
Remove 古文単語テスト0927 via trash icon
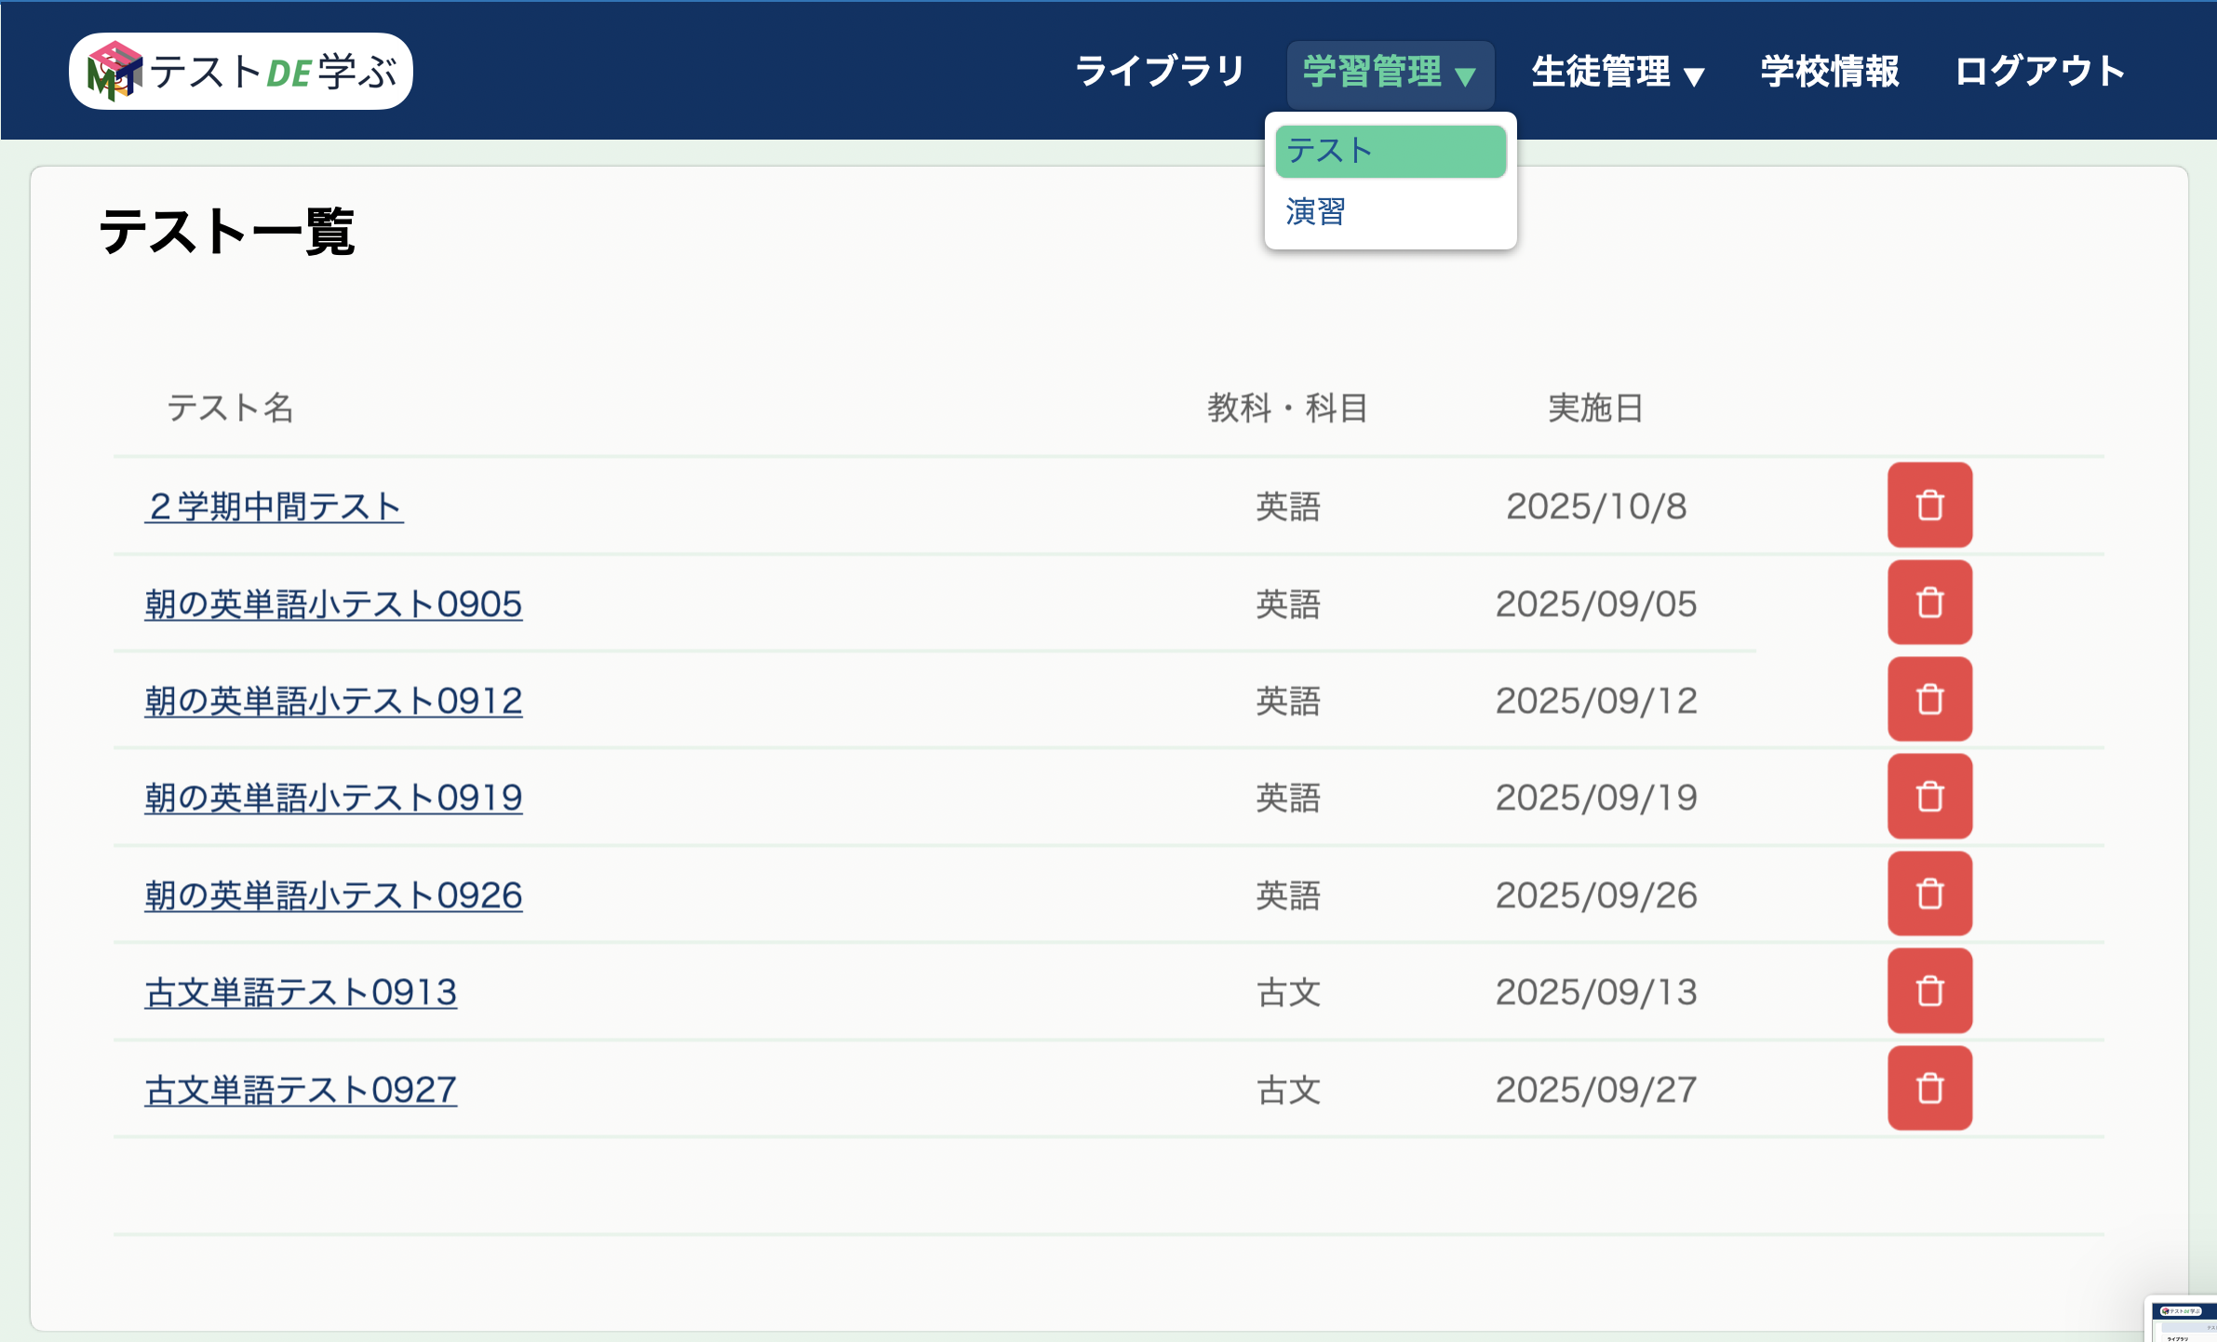point(1929,1089)
